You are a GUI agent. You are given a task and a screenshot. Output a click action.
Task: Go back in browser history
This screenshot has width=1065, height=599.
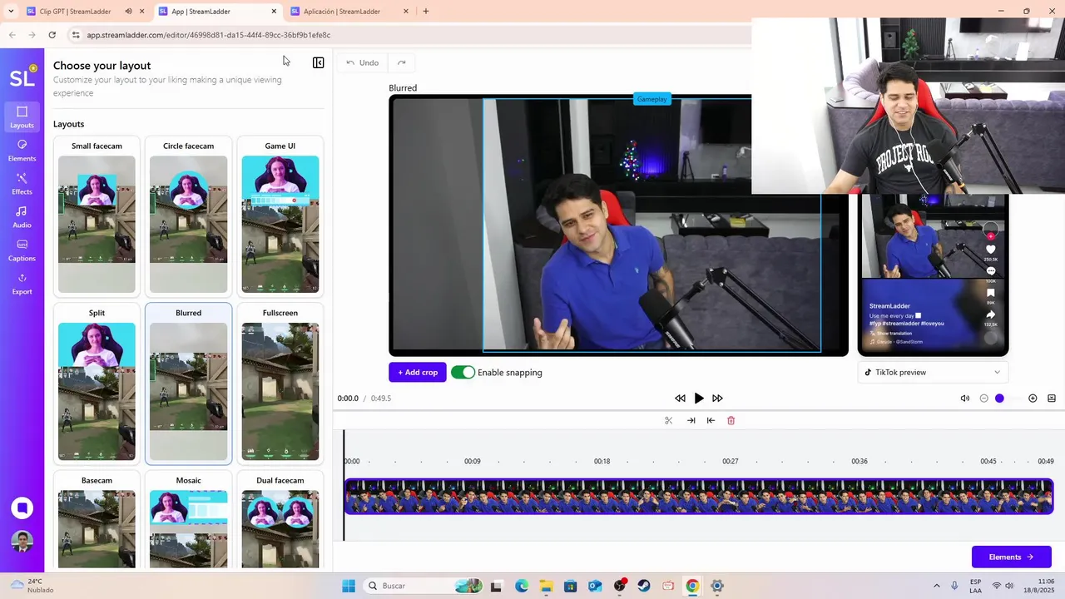click(x=12, y=35)
